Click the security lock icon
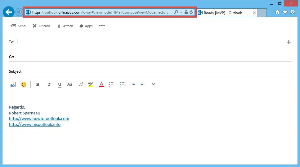 (186, 12)
